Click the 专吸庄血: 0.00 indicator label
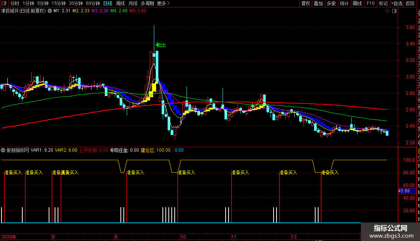Screen dimensions: 420x241 pyautogui.click(x=125, y=150)
